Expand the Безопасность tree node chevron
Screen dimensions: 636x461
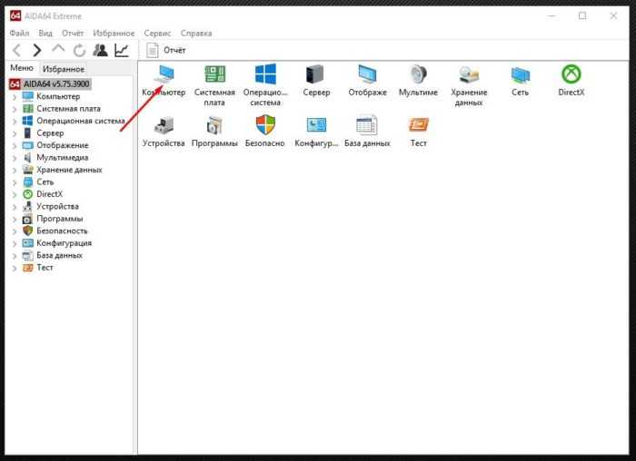coord(15,231)
